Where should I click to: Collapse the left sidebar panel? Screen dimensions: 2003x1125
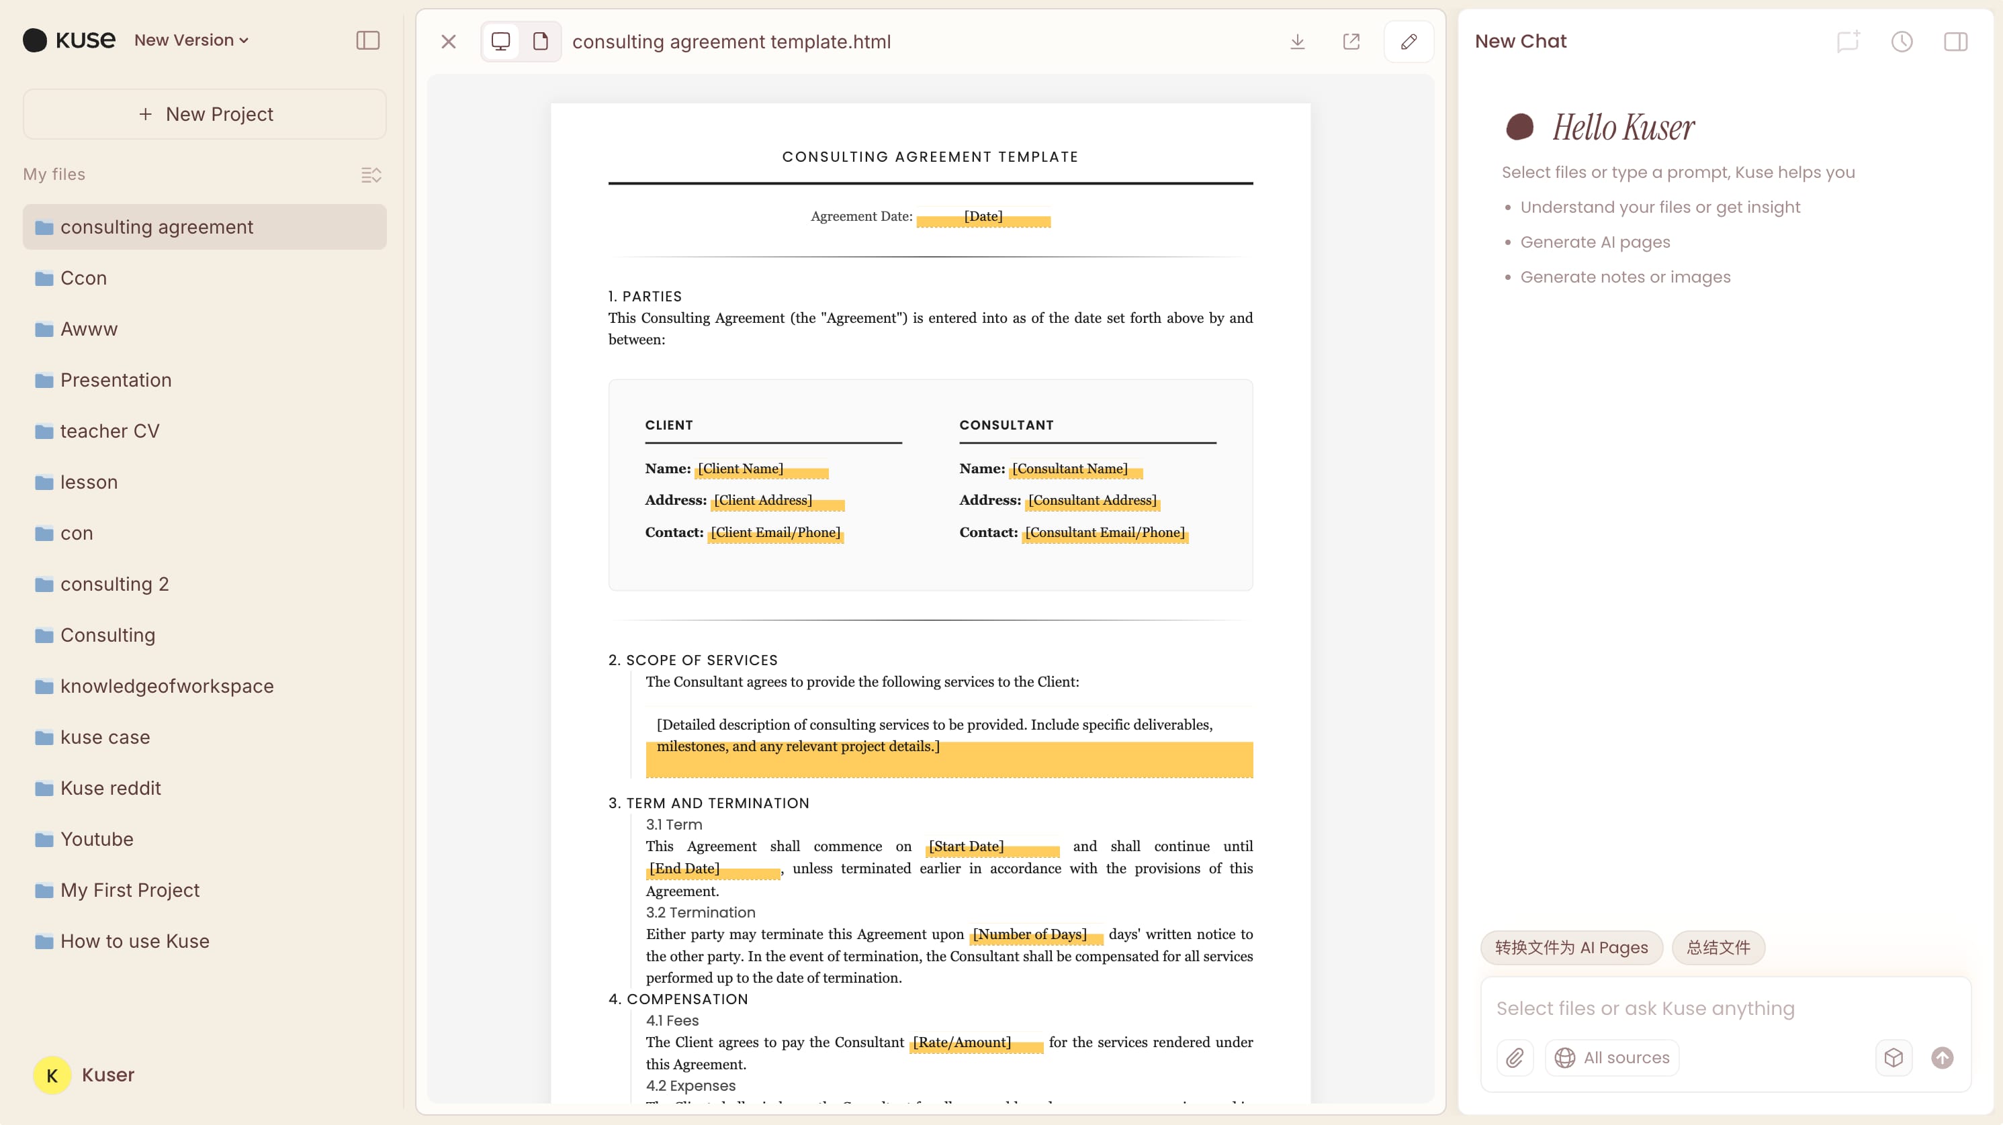tap(368, 40)
